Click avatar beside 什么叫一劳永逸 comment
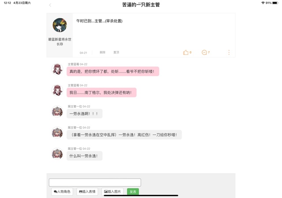Screen dimensions: 282x198 (x=57, y=154)
